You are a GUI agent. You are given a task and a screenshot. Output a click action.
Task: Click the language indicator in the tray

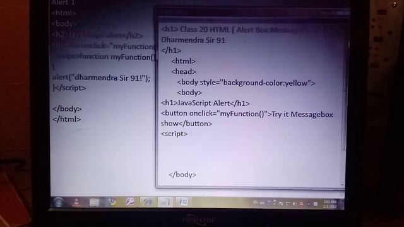[x=256, y=202]
